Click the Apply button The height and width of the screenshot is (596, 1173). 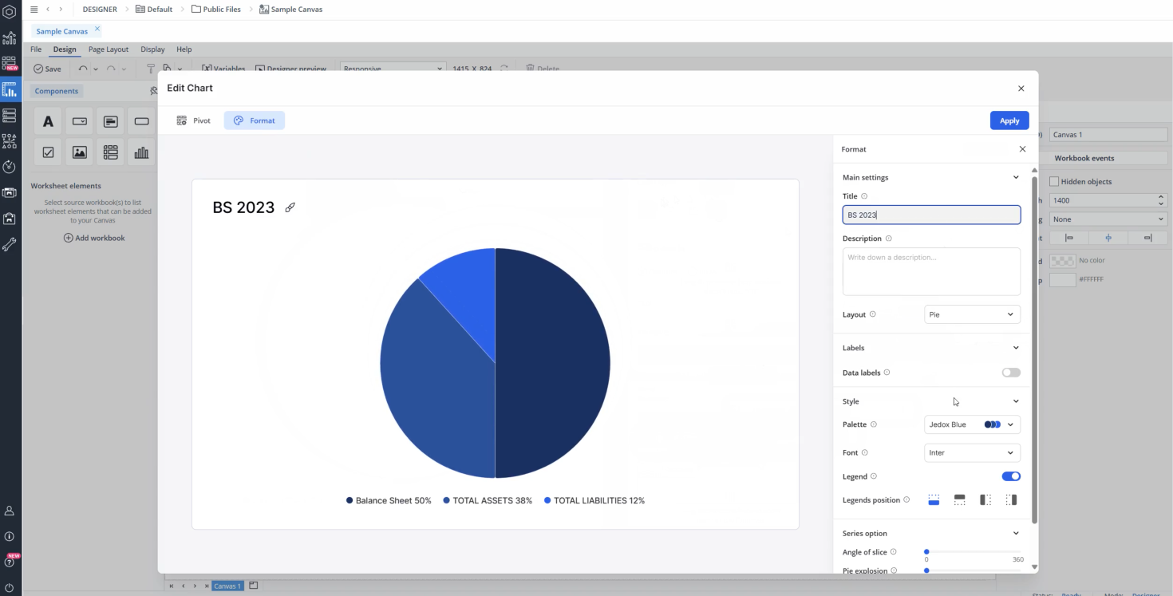click(1009, 120)
